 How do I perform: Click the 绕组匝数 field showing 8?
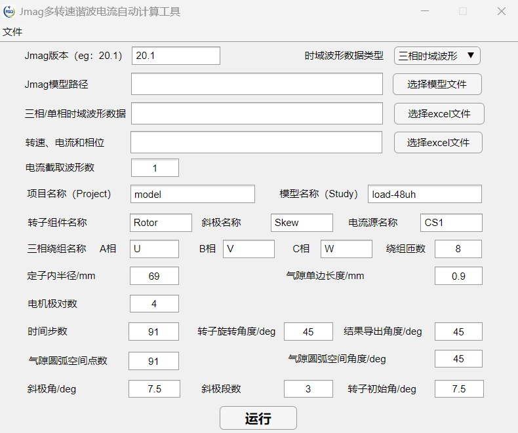pos(458,249)
